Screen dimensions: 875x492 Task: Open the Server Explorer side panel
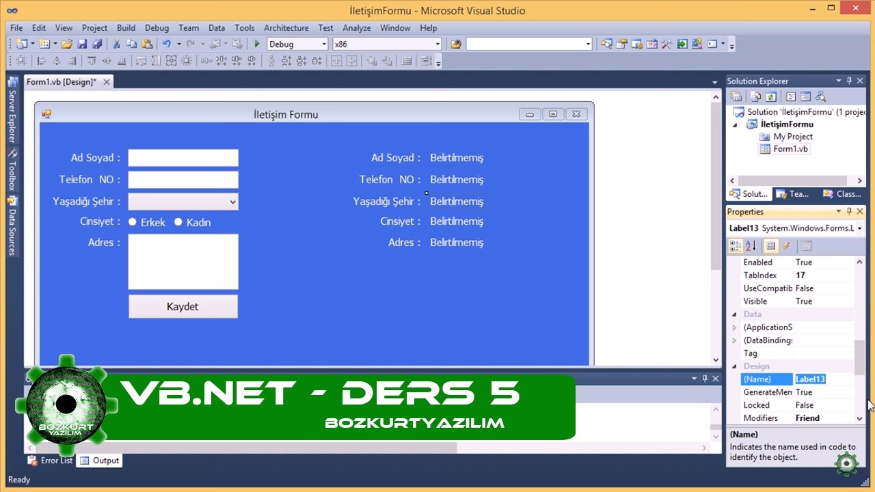(12, 109)
